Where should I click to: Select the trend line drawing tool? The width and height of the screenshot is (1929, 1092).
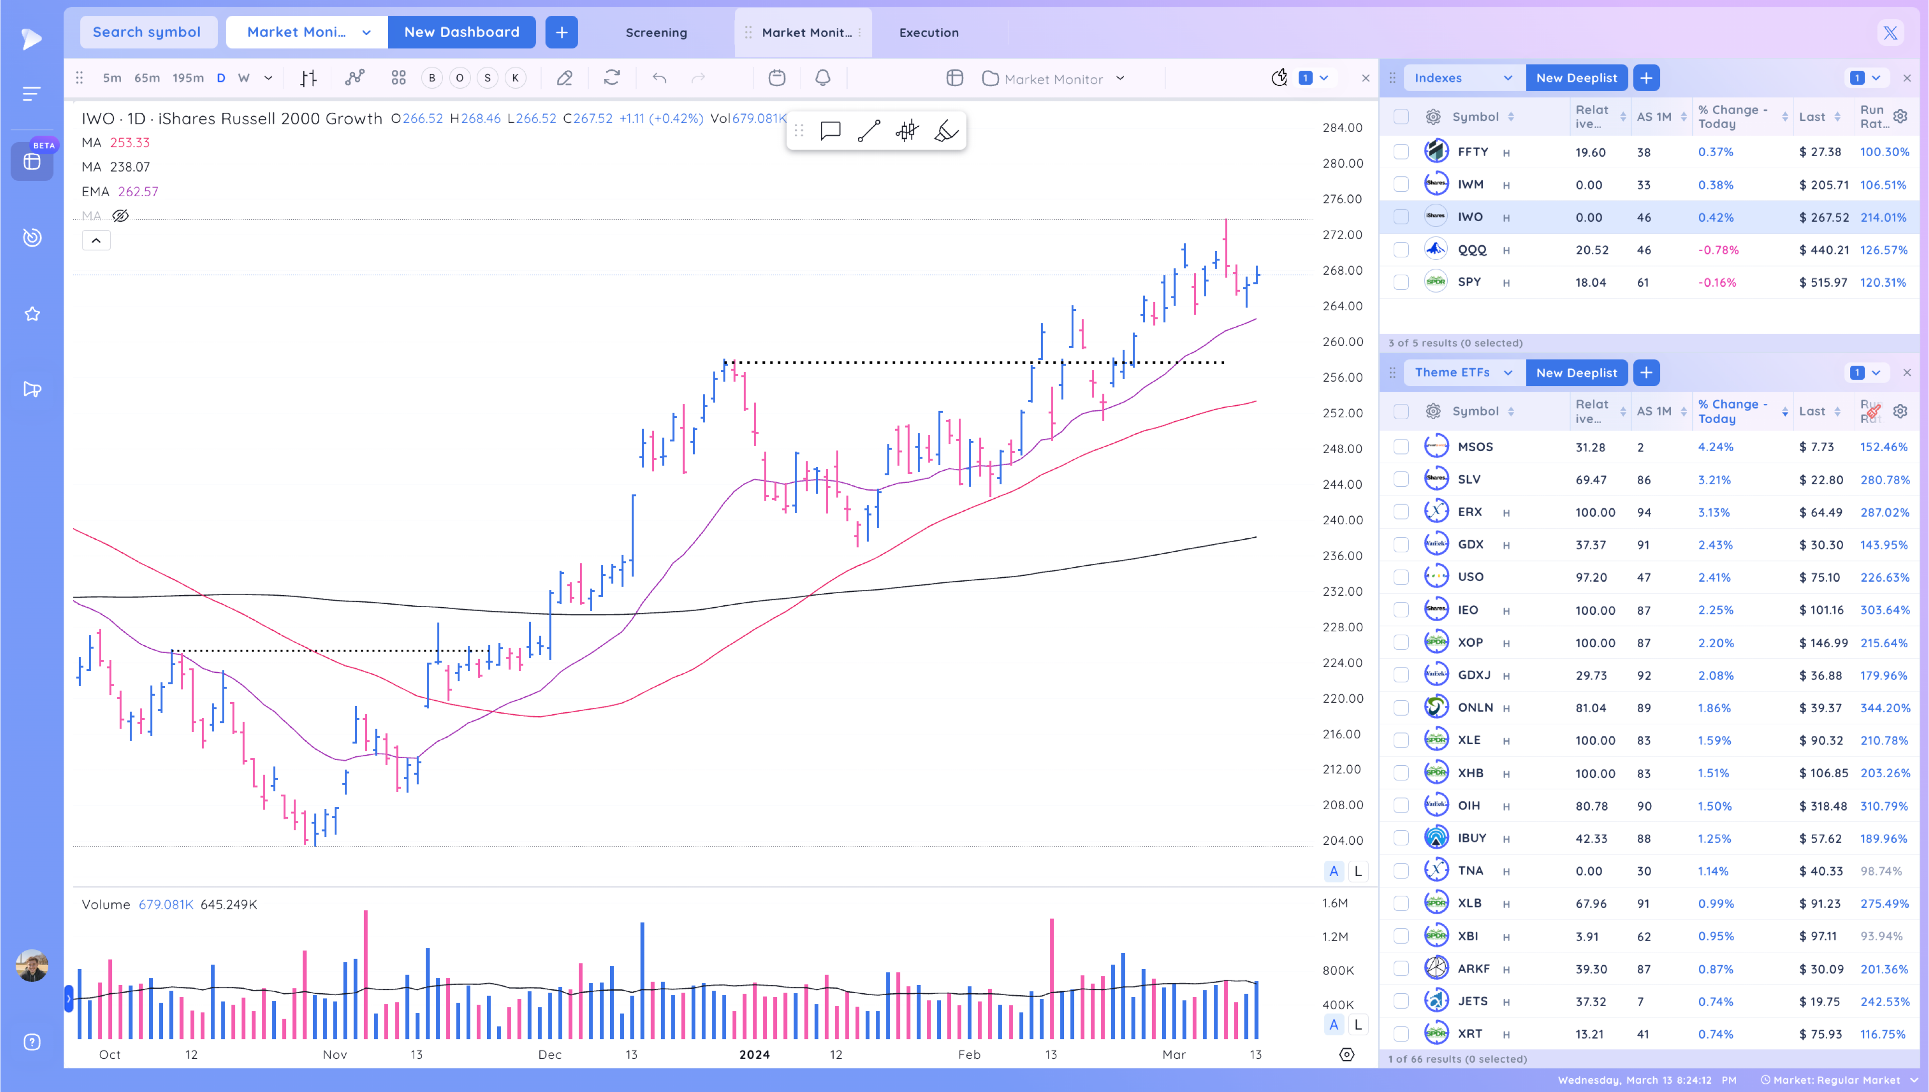click(x=869, y=131)
